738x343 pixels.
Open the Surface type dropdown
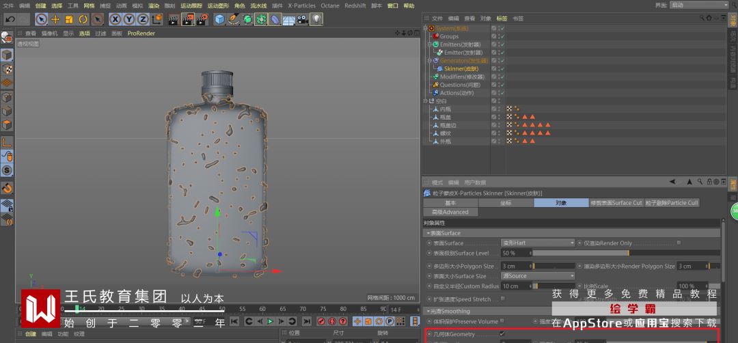click(538, 243)
